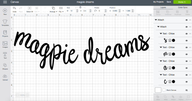Select All objects on canvas

click(x=30, y=10)
